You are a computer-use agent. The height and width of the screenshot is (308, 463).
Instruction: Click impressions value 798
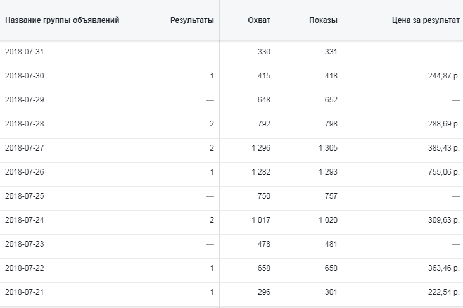pyautogui.click(x=331, y=124)
